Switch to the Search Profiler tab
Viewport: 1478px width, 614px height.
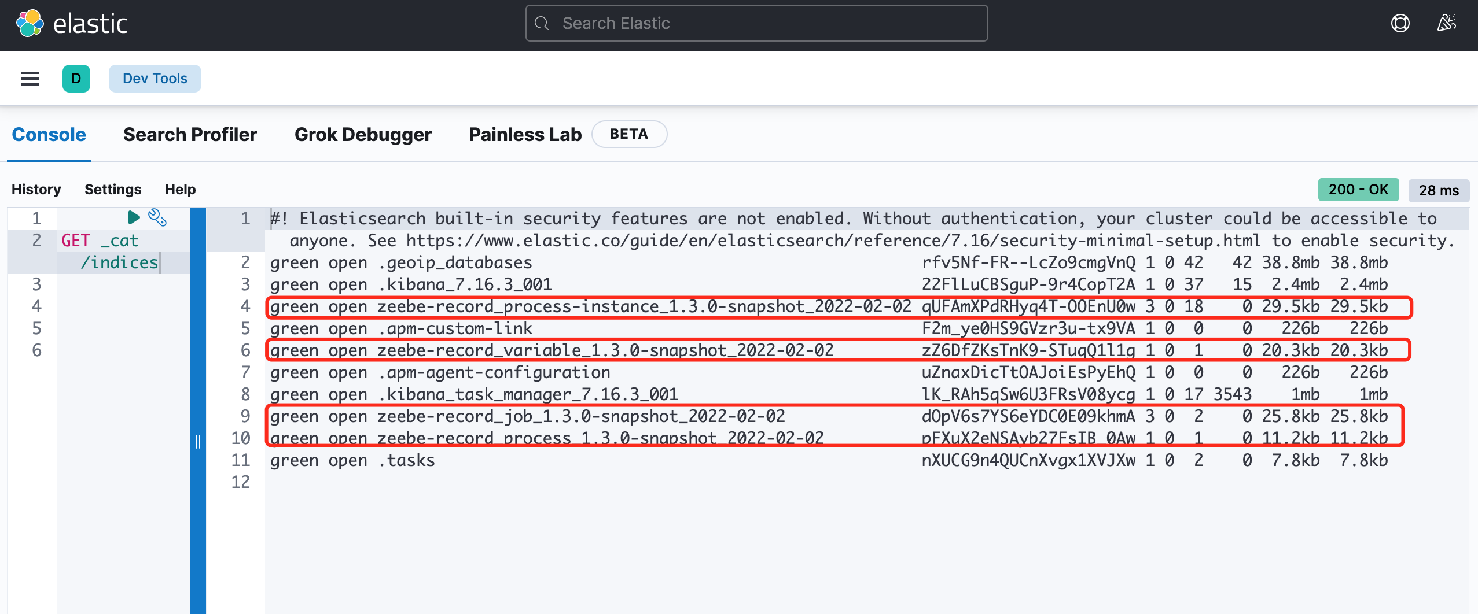point(190,135)
